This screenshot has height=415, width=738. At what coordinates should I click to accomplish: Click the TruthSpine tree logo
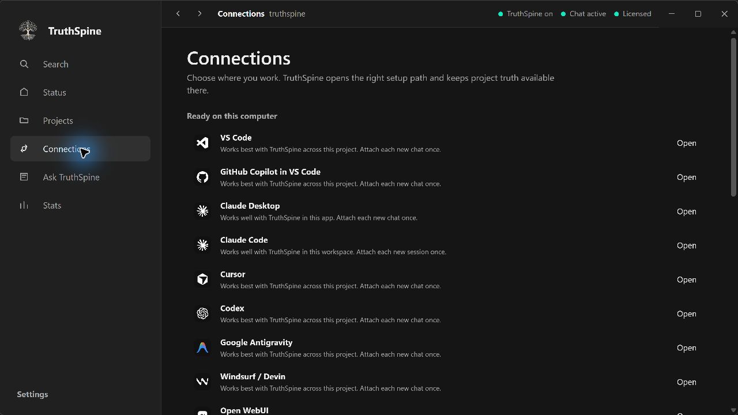coord(28,31)
